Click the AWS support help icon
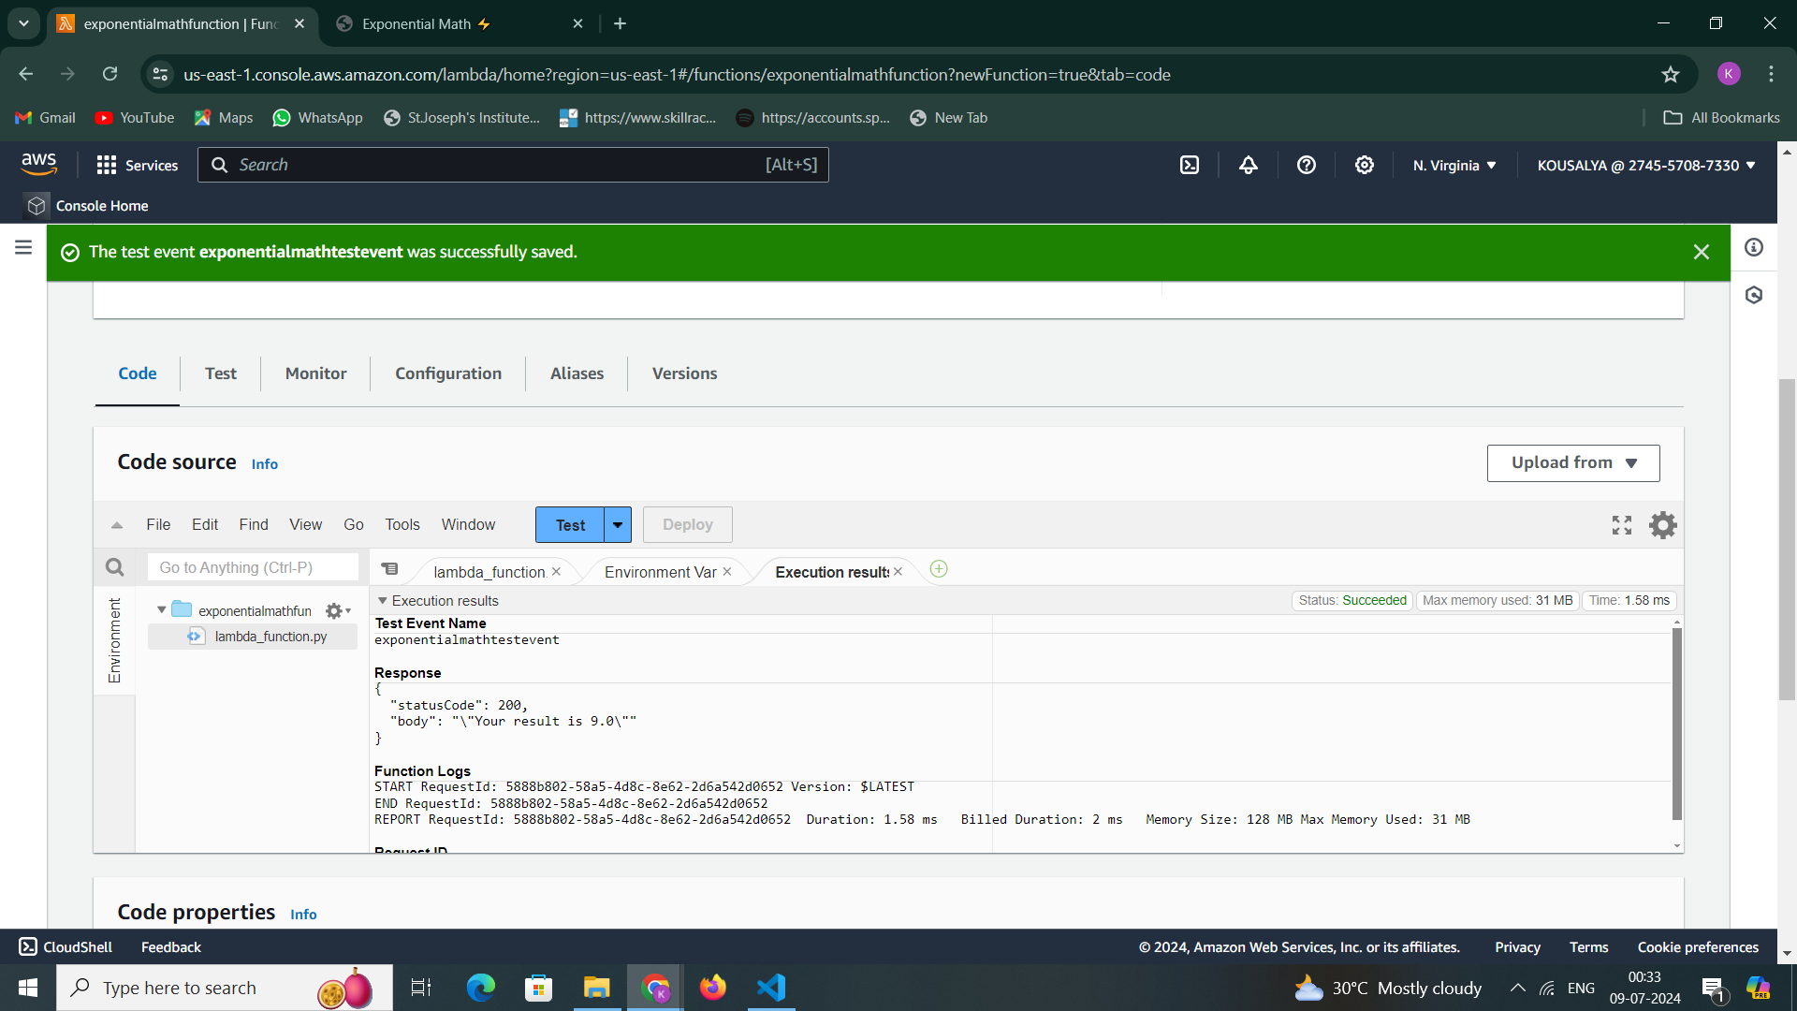 pos(1306,166)
